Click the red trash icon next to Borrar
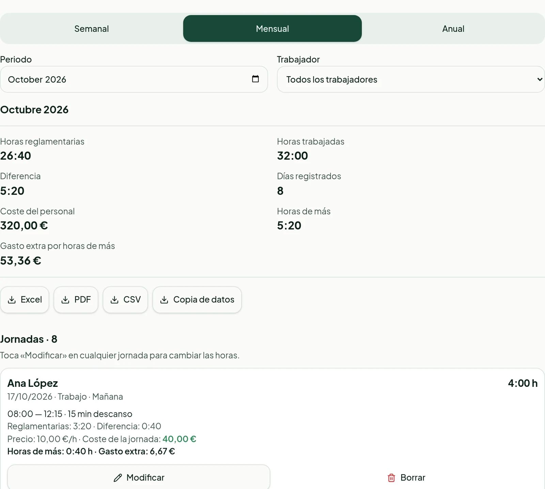Image resolution: width=545 pixels, height=489 pixels. coord(391,478)
